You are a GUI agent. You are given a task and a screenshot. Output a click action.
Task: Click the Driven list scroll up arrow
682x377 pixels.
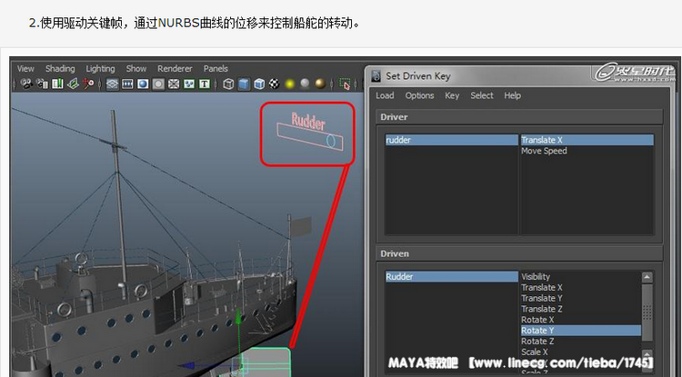[x=647, y=277]
